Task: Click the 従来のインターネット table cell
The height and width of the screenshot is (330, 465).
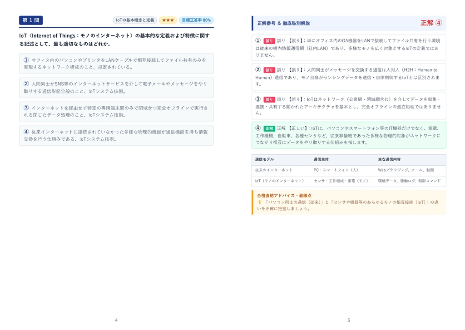Action: [x=274, y=170]
